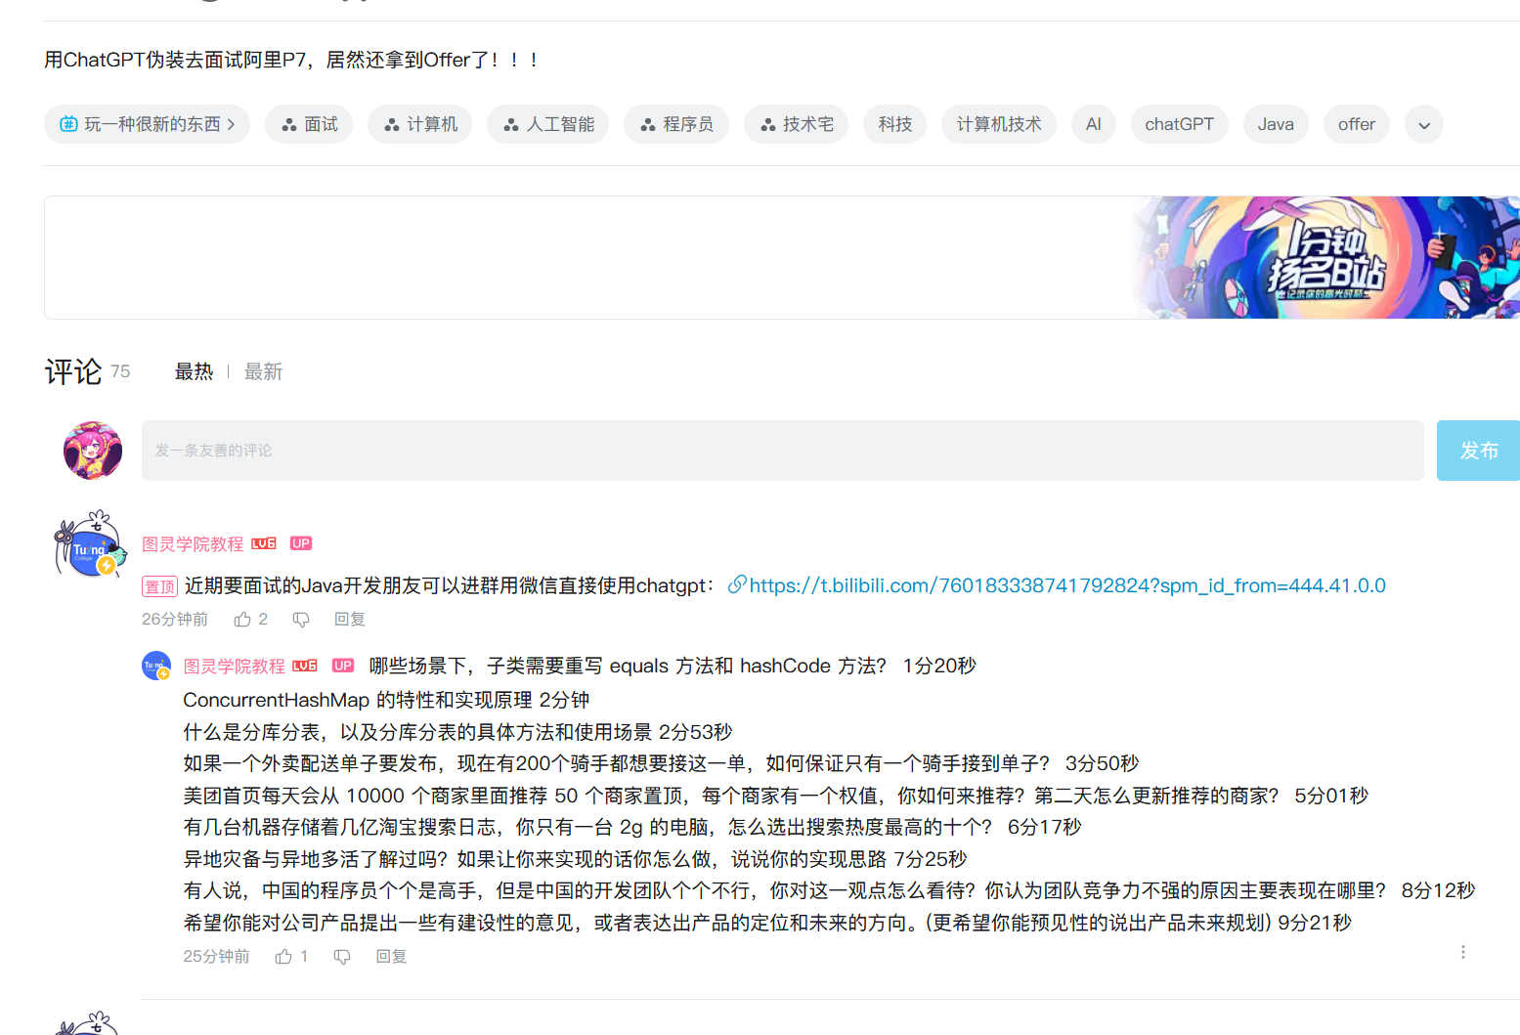The width and height of the screenshot is (1520, 1035).
Task: Expand the hidden video tags chevron
Action: coord(1423,124)
